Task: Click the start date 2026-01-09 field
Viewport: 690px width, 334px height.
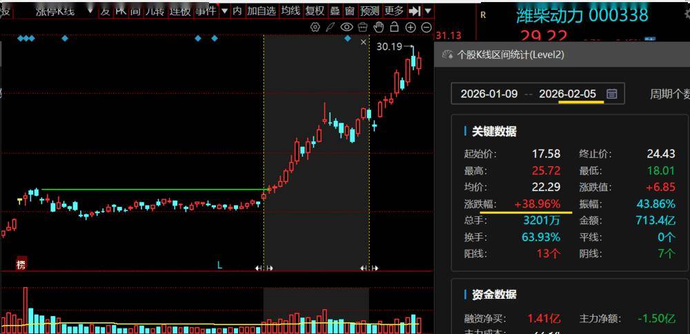Action: (489, 94)
